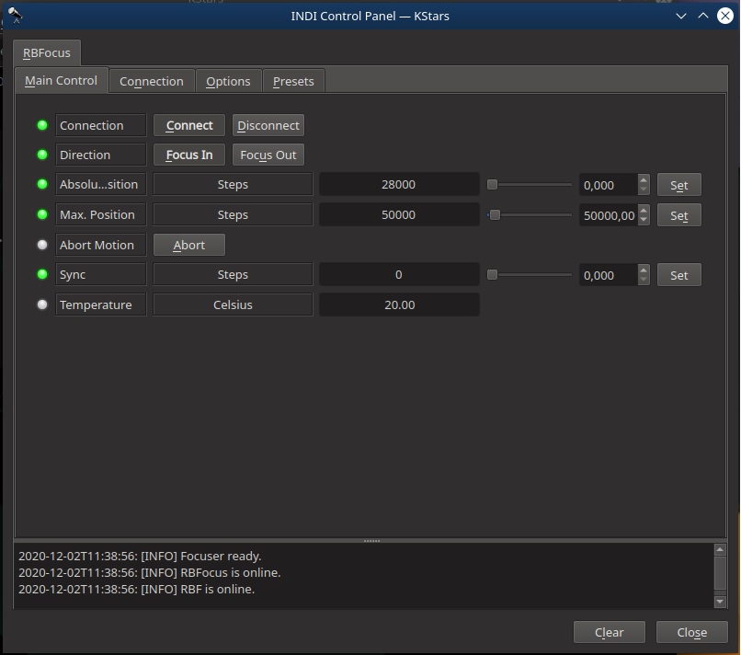Click the Absolute Position slider handle
Image resolution: width=741 pixels, height=655 pixels.
(x=493, y=184)
